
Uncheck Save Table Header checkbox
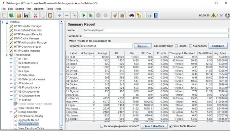tap(171, 126)
